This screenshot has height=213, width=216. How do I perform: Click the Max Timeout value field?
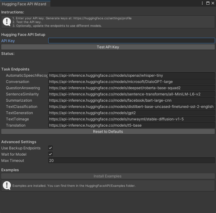131,161
